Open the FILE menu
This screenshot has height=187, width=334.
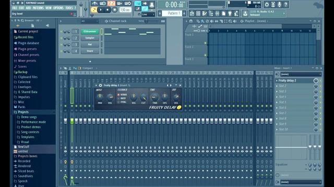pyautogui.click(x=15, y=8)
